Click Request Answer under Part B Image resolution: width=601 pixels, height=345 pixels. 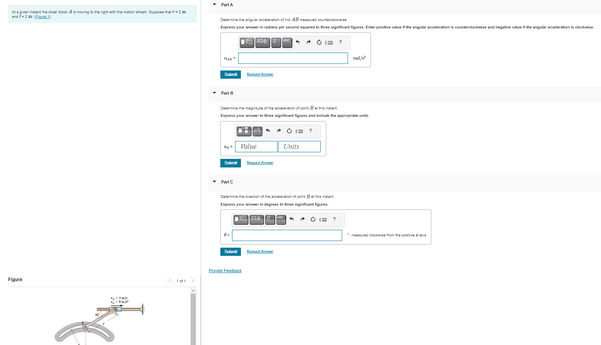[x=260, y=163]
